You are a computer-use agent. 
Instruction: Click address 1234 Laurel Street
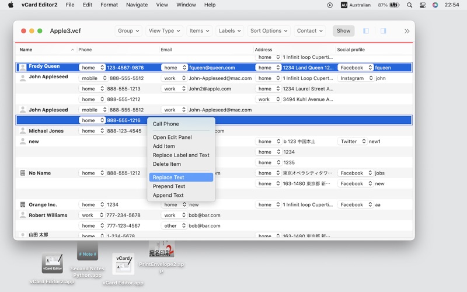pyautogui.click(x=308, y=89)
